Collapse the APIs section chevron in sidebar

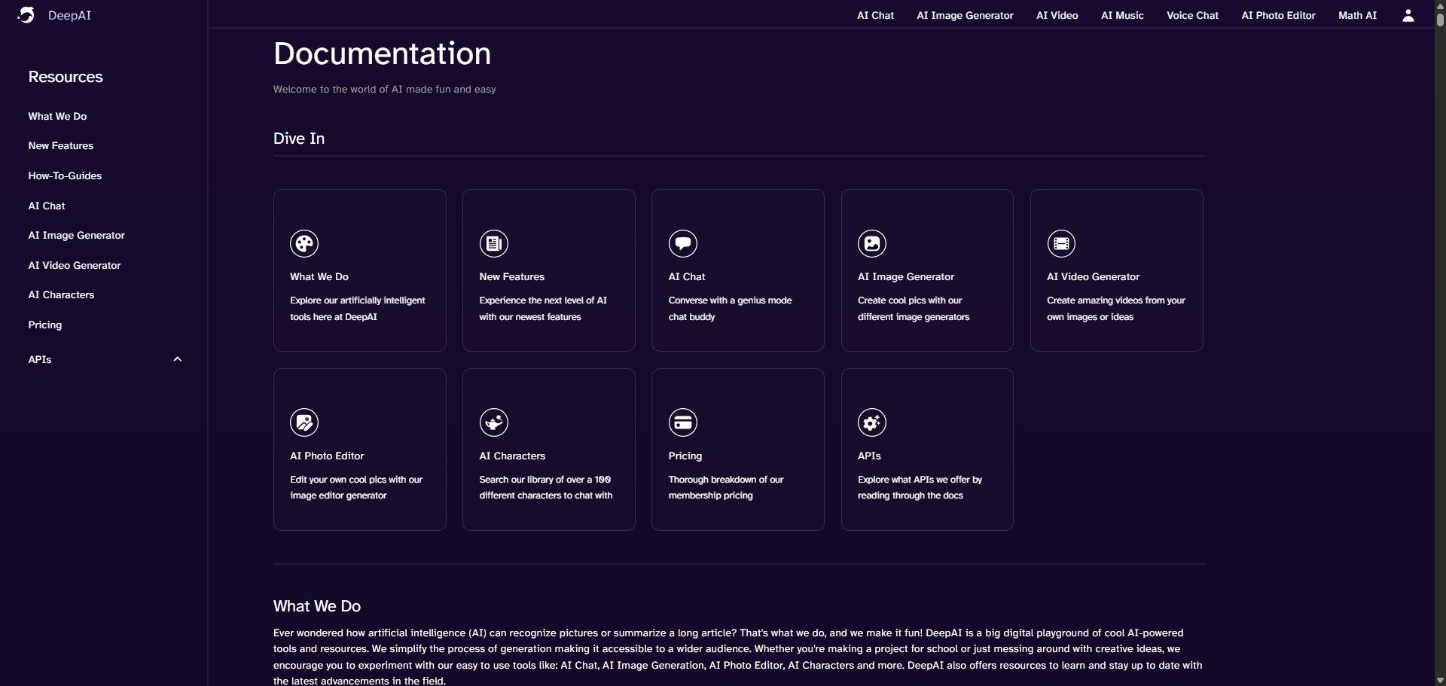click(178, 359)
